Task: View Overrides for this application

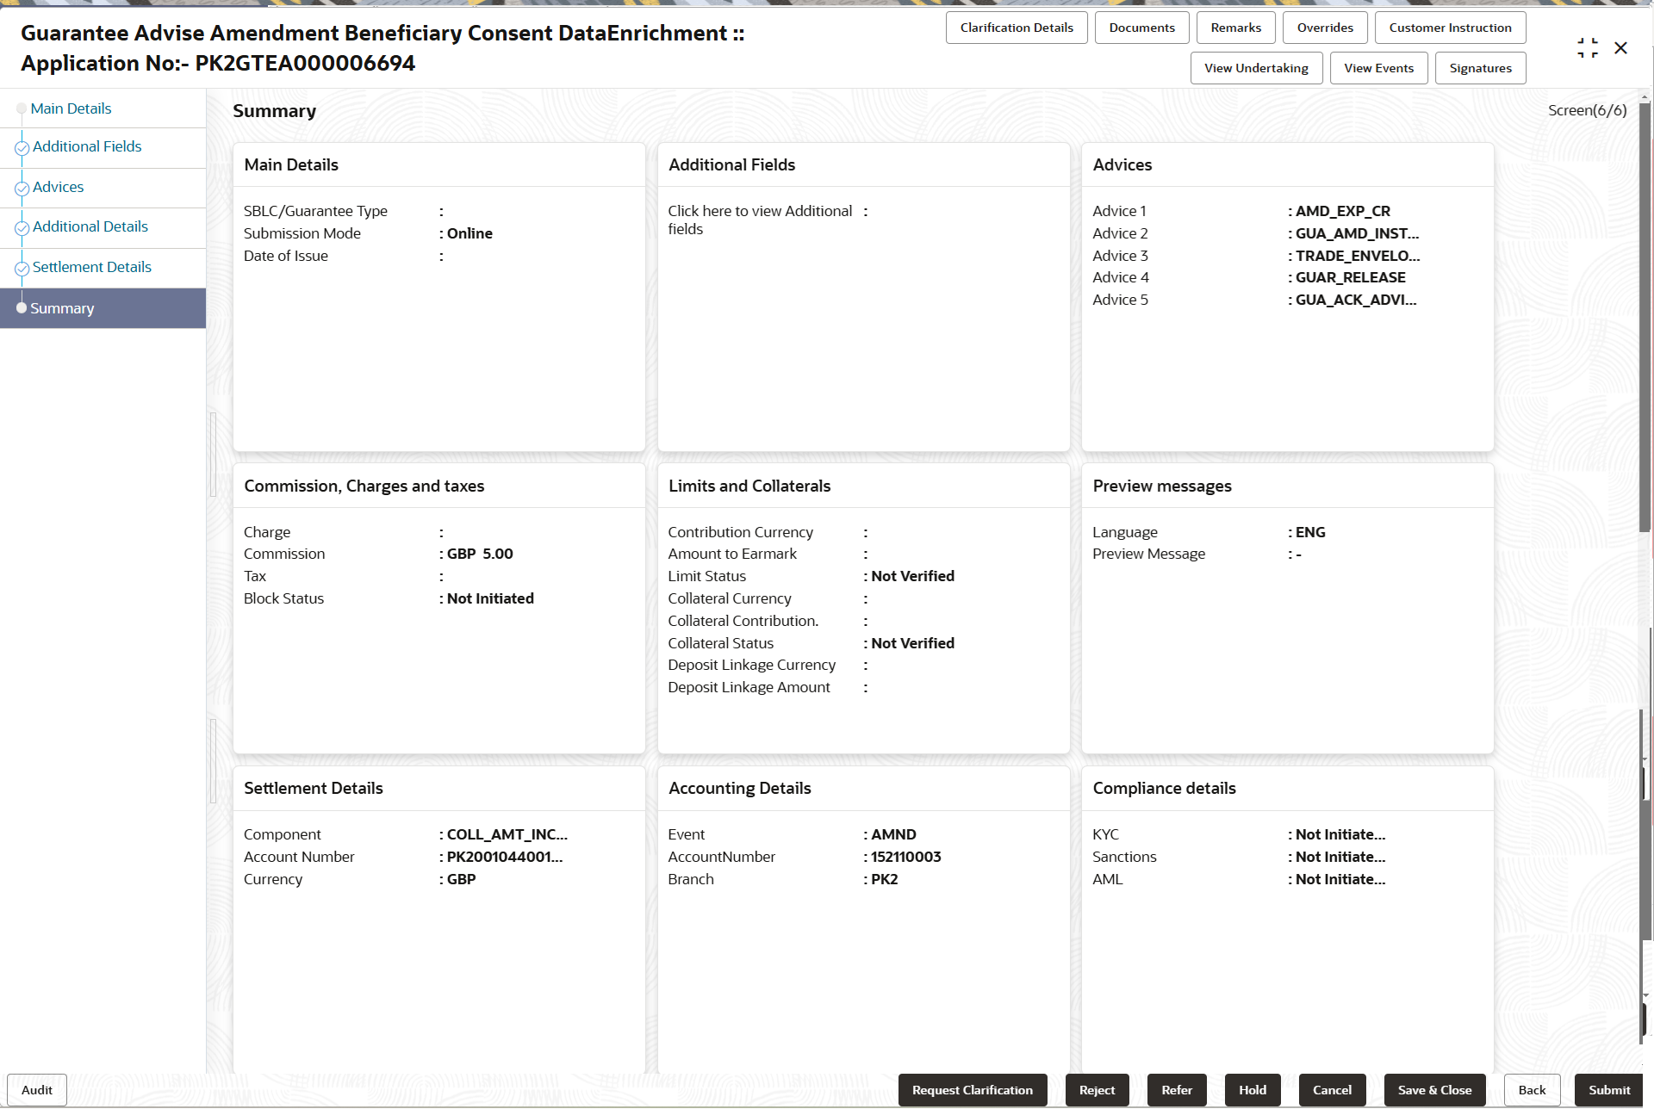Action: click(1325, 28)
